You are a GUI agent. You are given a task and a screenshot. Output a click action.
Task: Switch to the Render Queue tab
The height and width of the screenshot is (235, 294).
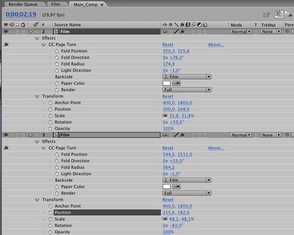[x=23, y=4]
